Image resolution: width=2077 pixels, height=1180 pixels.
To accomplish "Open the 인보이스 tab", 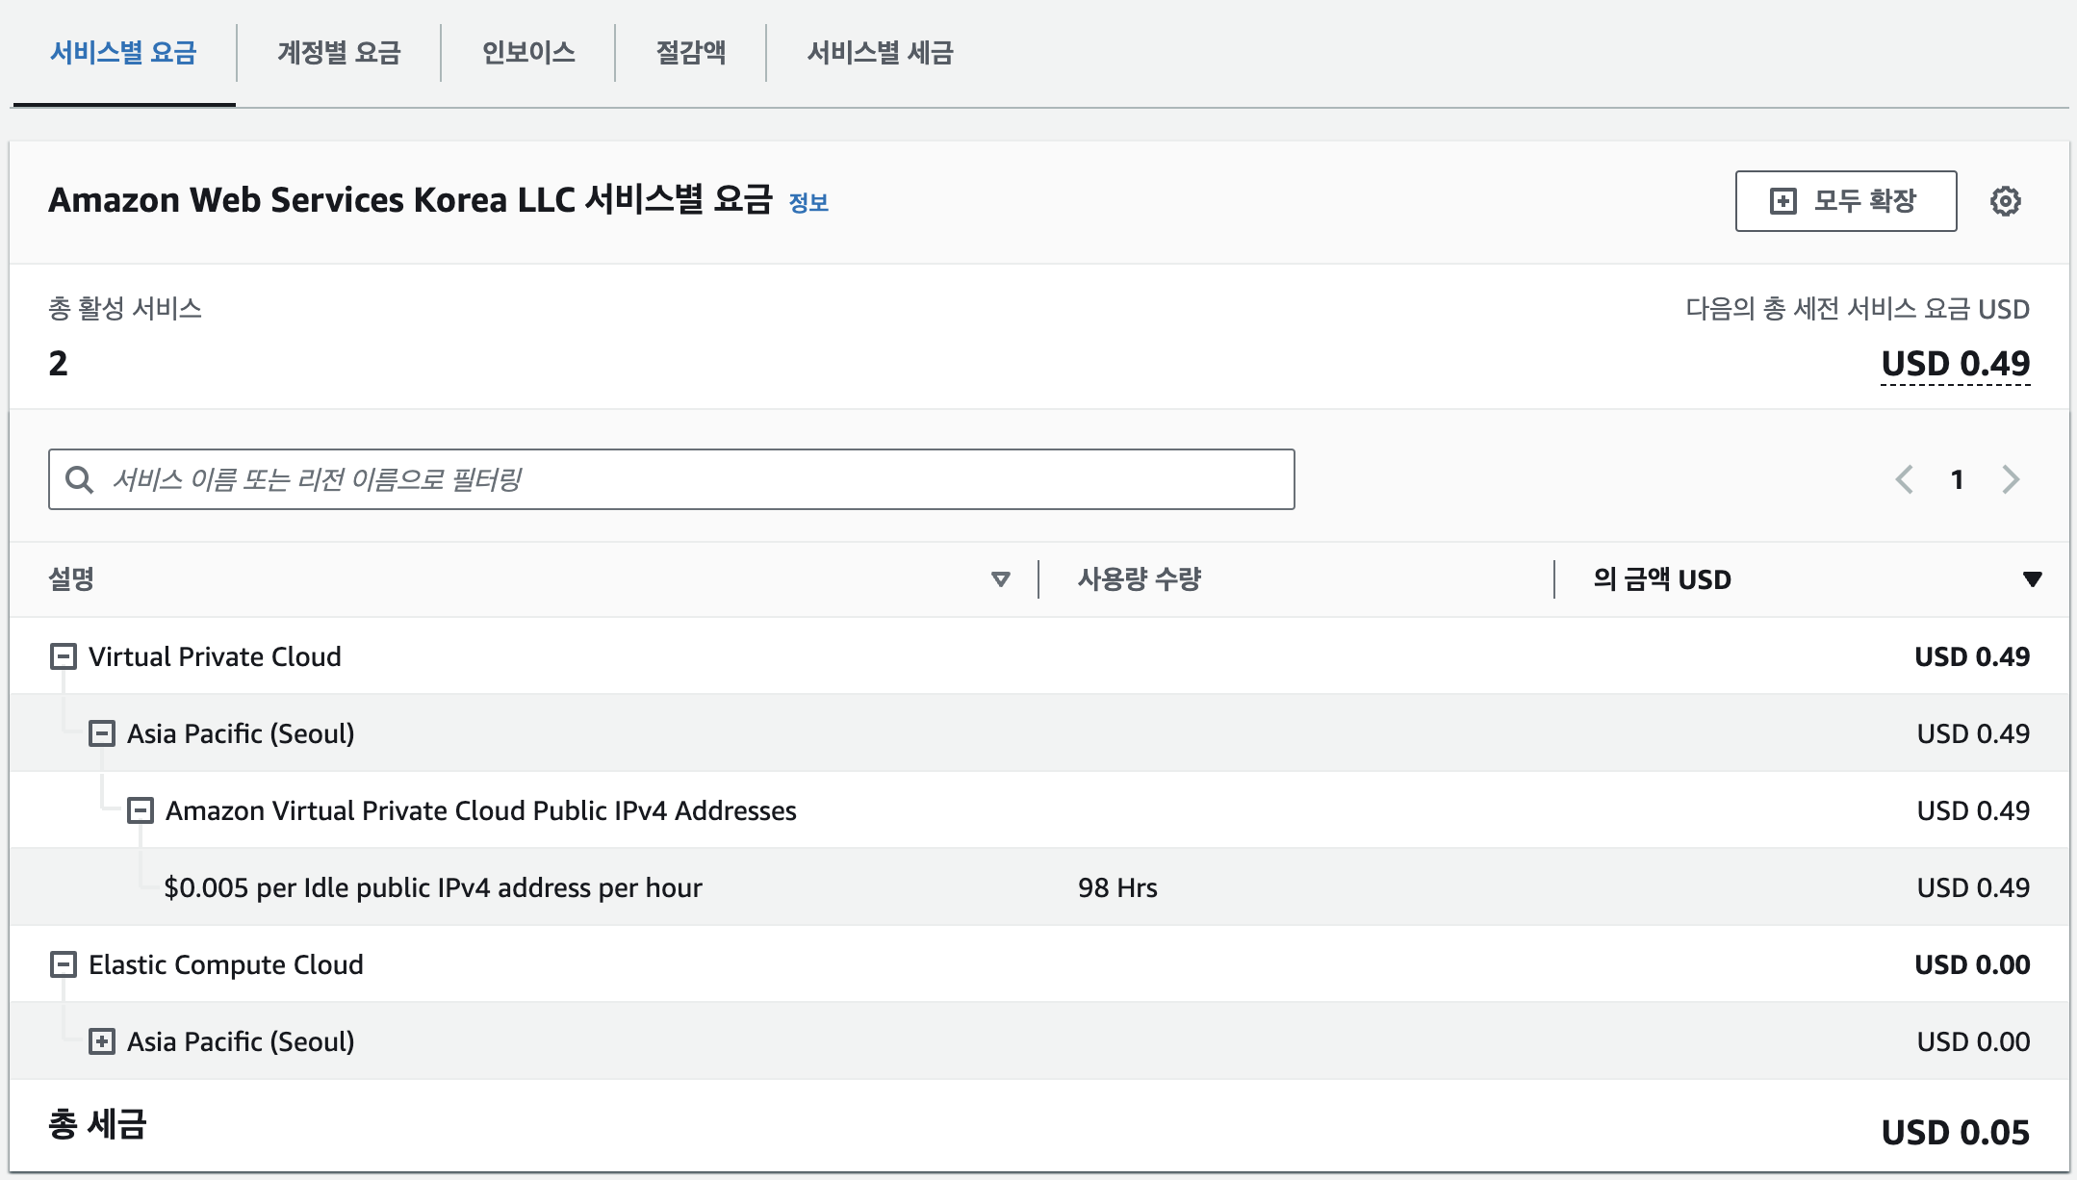I will 528,52.
